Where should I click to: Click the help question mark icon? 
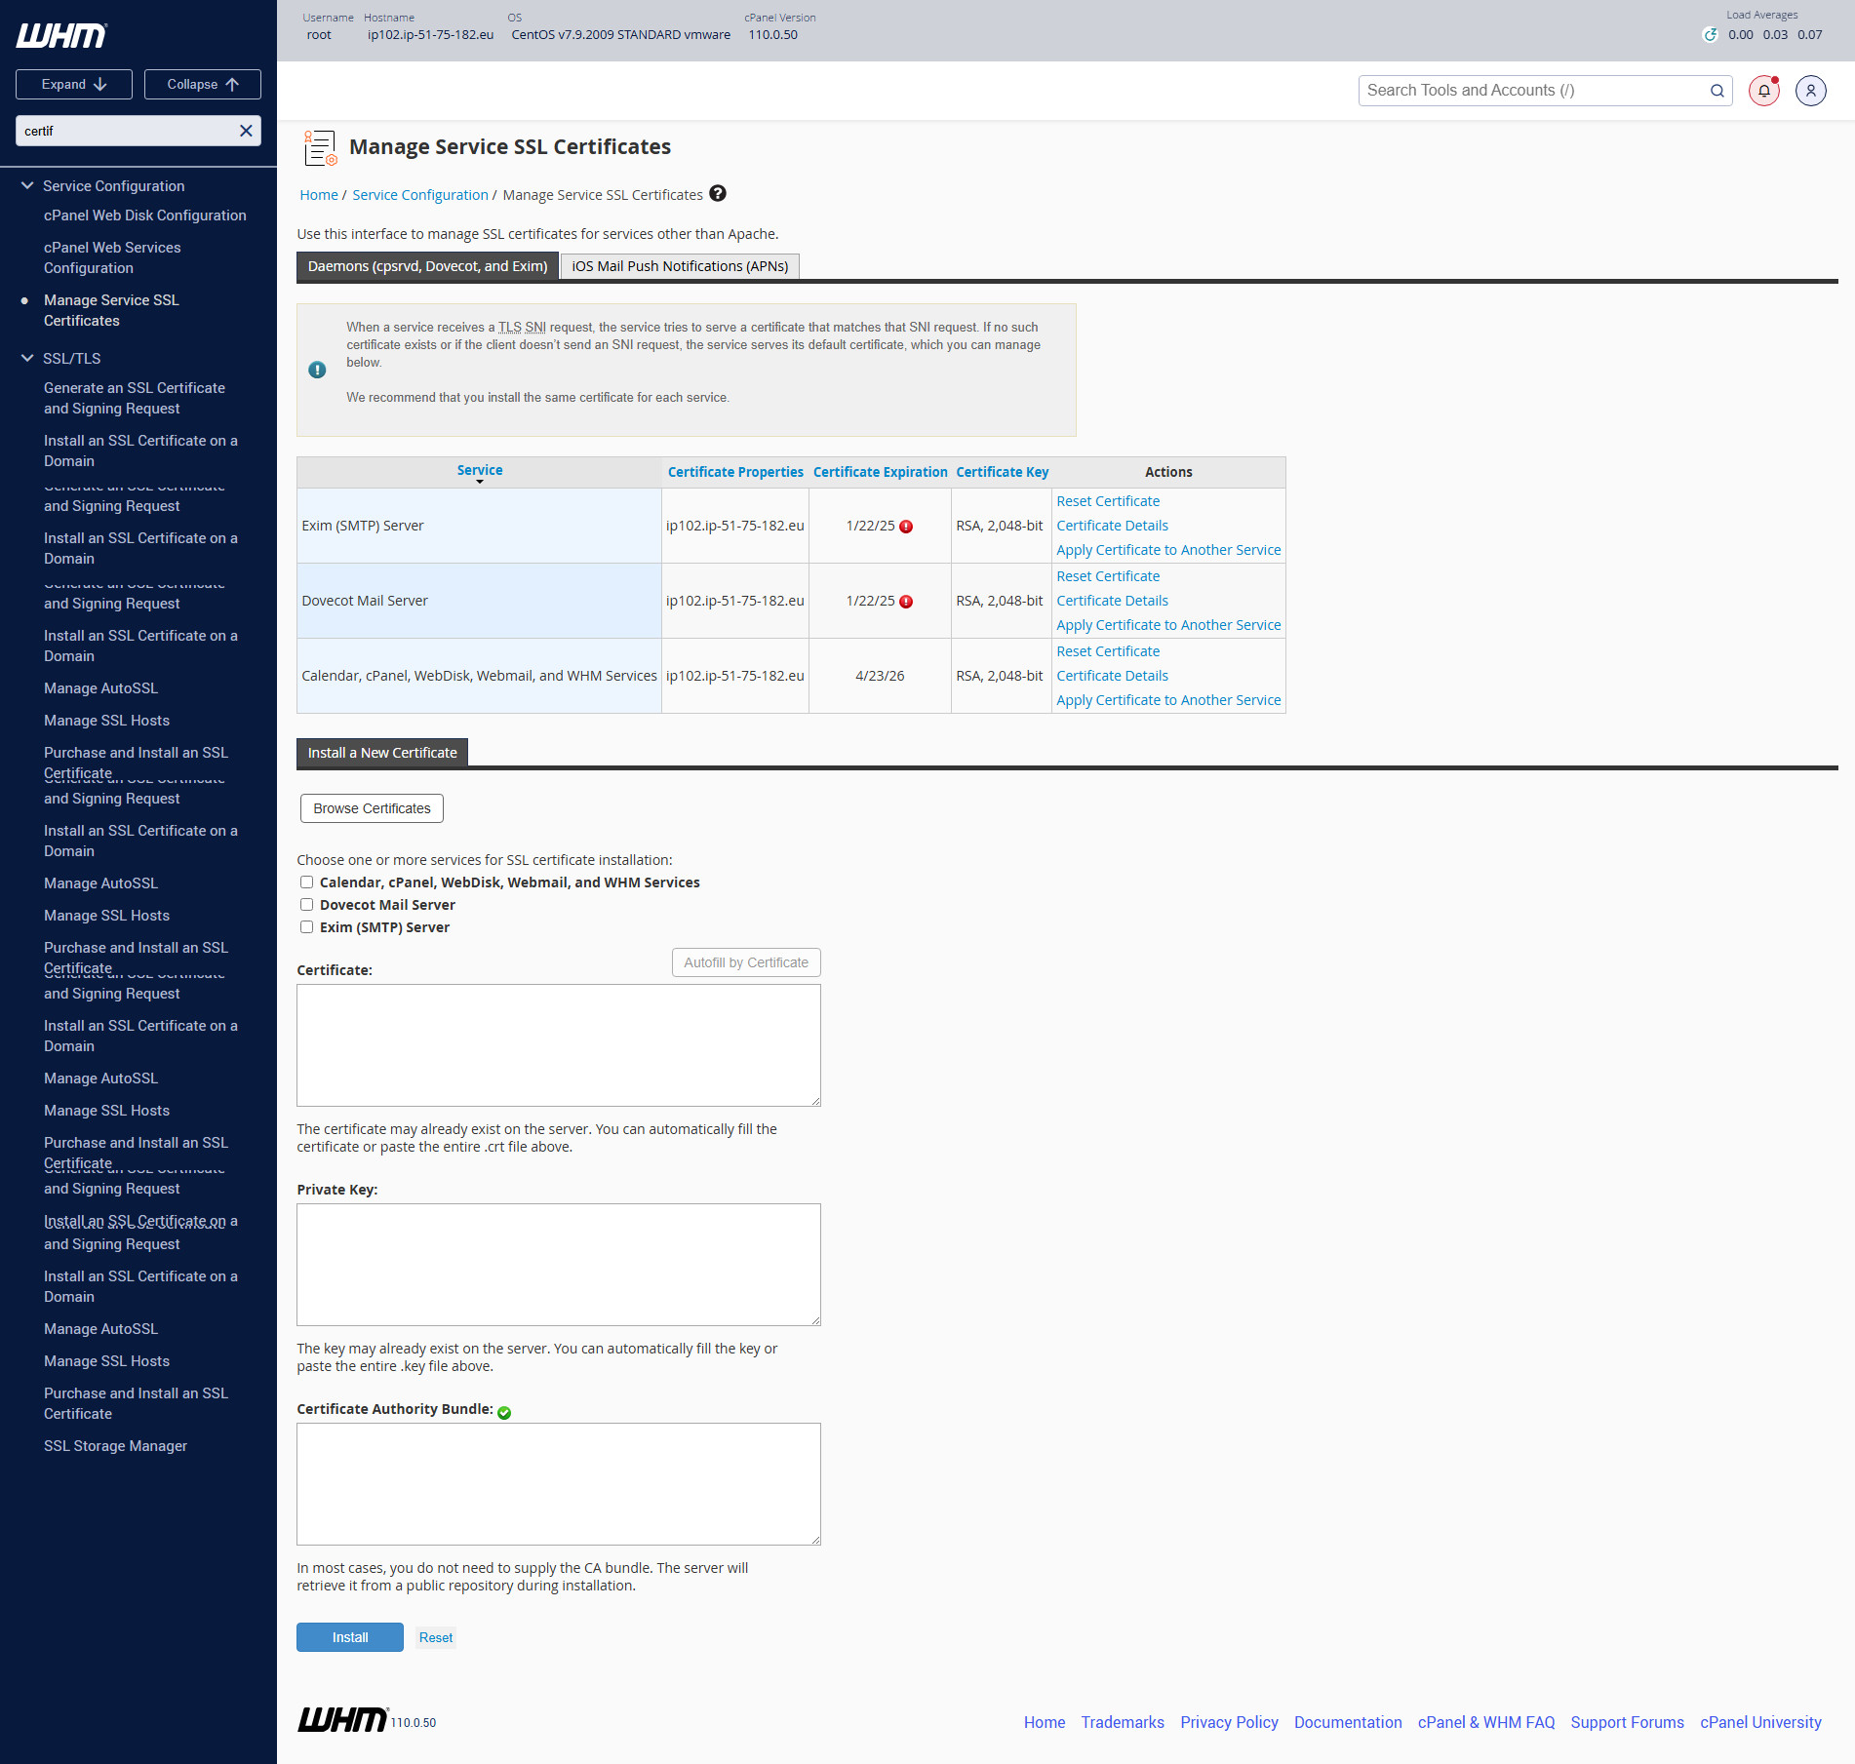pos(718,194)
